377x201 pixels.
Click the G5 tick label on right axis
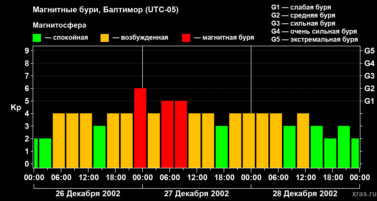369,51
